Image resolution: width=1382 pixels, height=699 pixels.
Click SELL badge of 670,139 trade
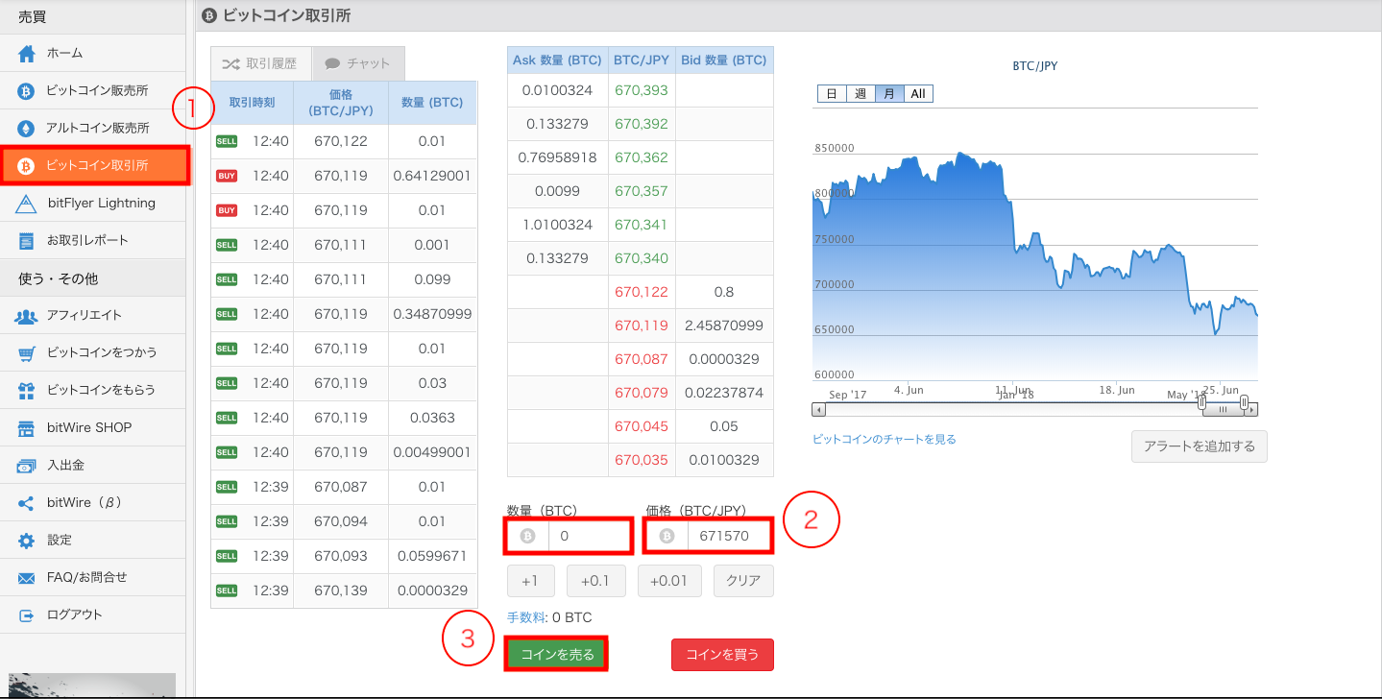[x=227, y=591]
